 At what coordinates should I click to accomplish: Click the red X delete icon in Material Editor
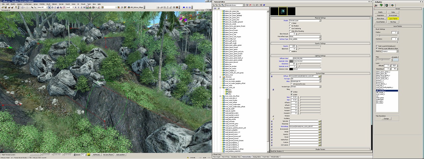250,5
